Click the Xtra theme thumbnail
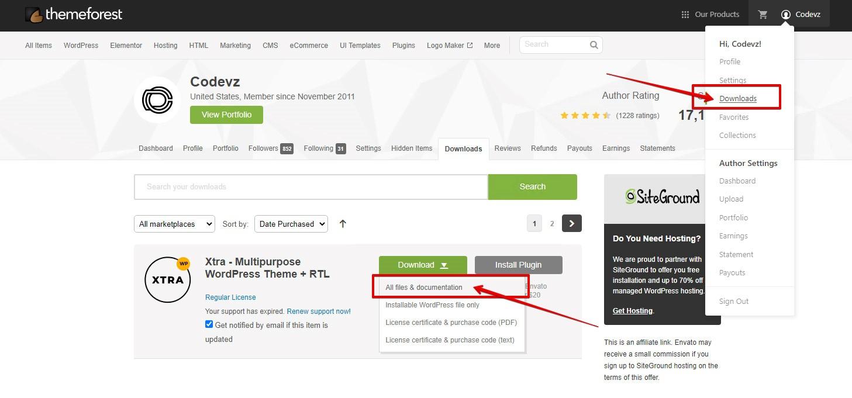This screenshot has height=398, width=852. click(168, 279)
